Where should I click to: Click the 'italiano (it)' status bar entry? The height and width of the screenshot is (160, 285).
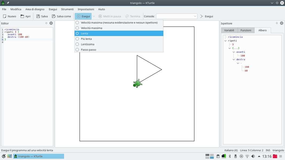[x=231, y=150]
